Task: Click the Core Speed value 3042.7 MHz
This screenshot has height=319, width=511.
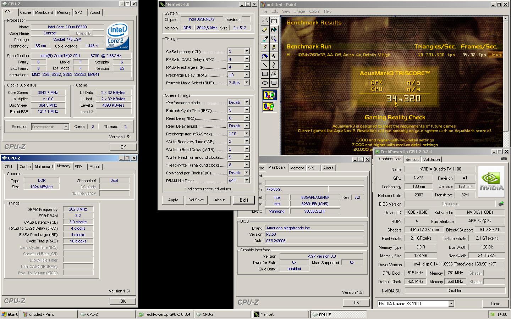Action: point(48,93)
